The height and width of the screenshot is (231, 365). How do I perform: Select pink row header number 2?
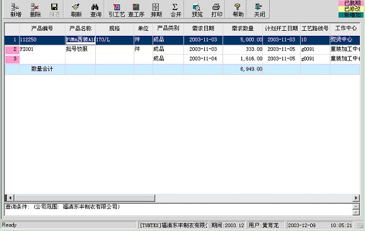point(12,50)
